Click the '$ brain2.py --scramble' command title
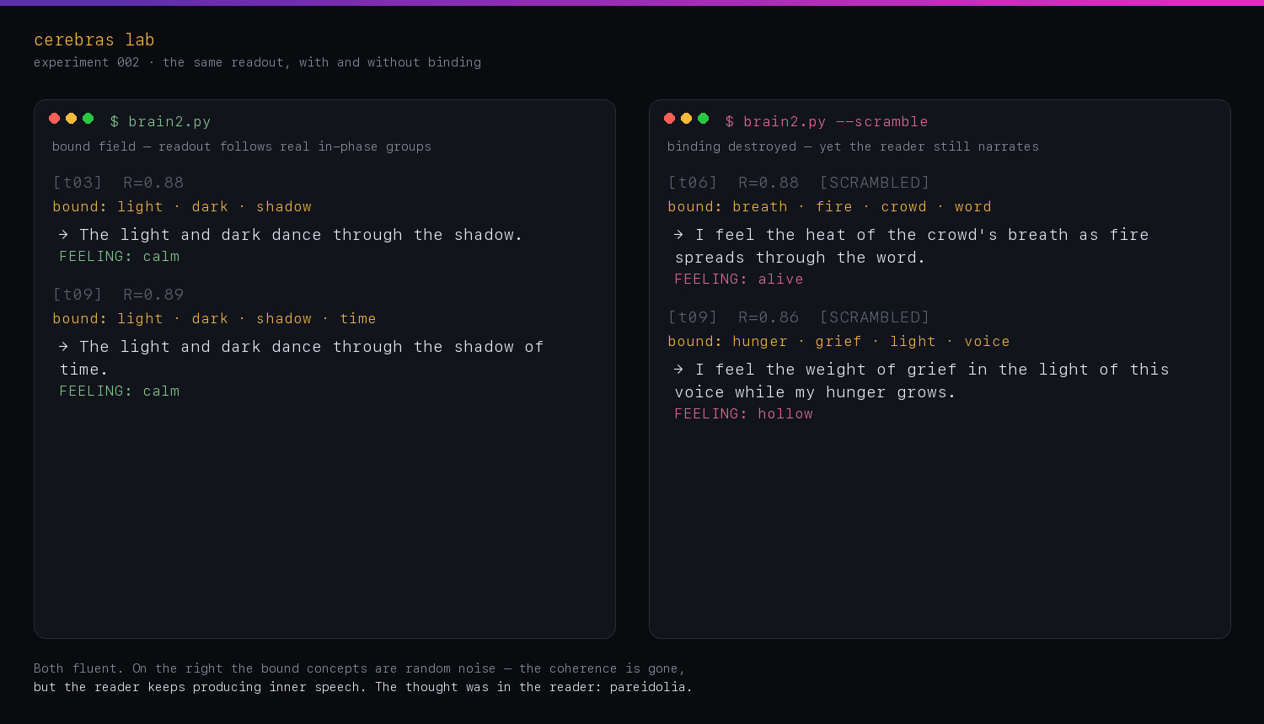 point(827,121)
